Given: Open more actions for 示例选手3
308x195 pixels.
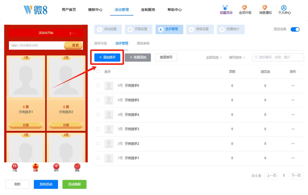Looking at the screenshot, I should (x=293, y=129).
